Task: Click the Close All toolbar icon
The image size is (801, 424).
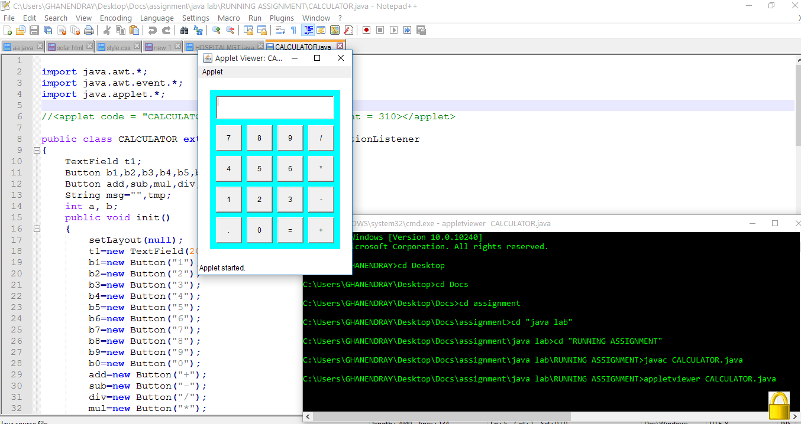Action: (x=75, y=30)
